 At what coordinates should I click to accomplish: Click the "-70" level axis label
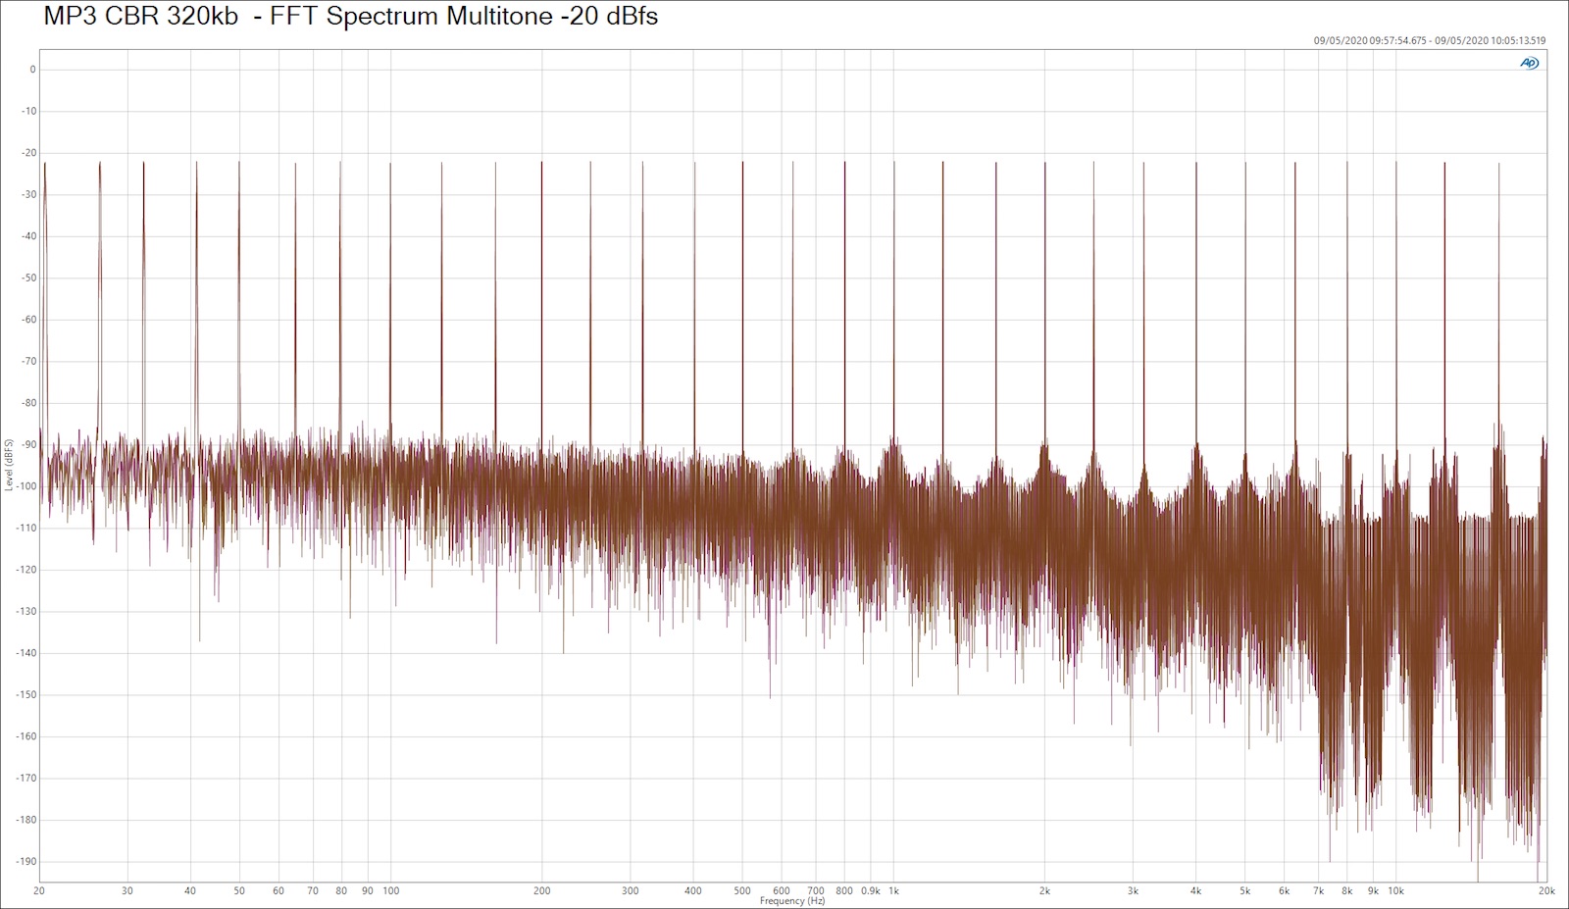point(28,361)
